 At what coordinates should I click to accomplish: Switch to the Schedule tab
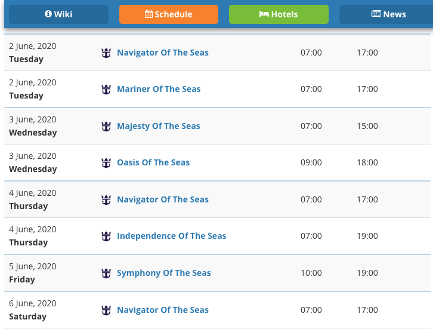click(169, 14)
